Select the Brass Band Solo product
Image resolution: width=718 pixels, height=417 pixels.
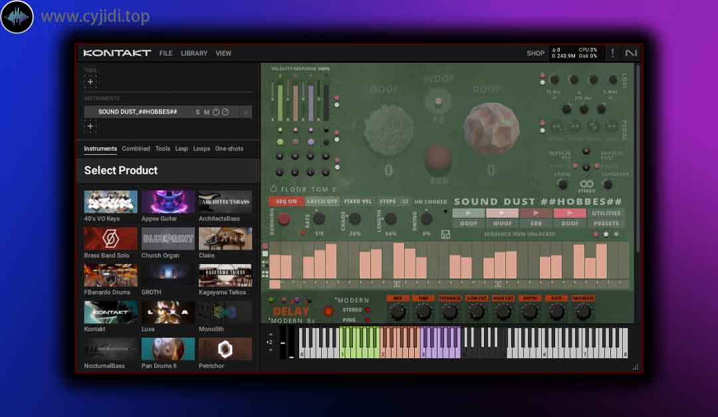(x=110, y=243)
